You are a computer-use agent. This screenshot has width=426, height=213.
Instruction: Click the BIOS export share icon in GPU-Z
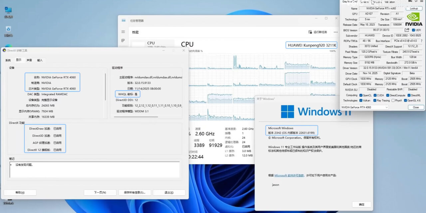(407, 30)
